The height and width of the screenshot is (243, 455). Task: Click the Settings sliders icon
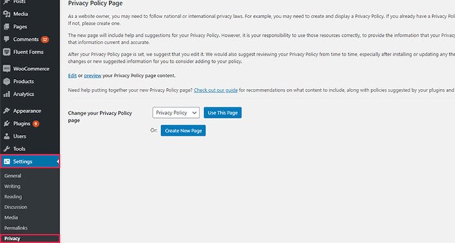pos(7,161)
